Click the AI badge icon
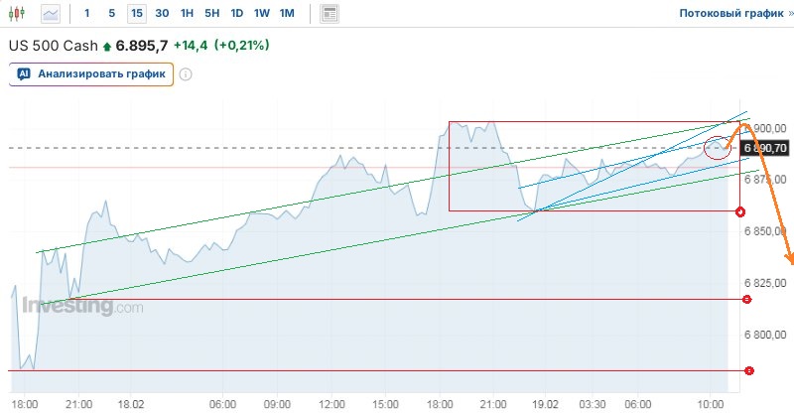 pos(24,73)
